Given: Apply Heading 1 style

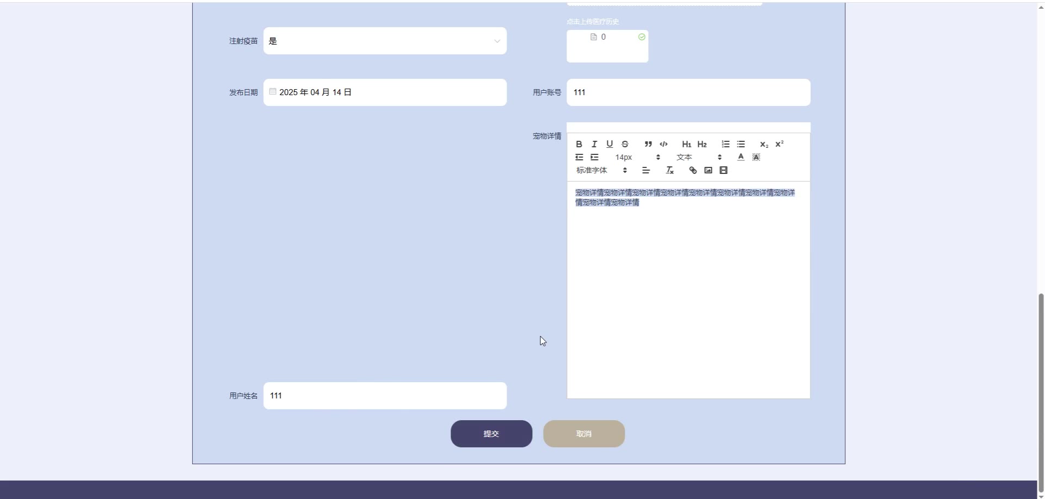Looking at the screenshot, I should tap(687, 144).
